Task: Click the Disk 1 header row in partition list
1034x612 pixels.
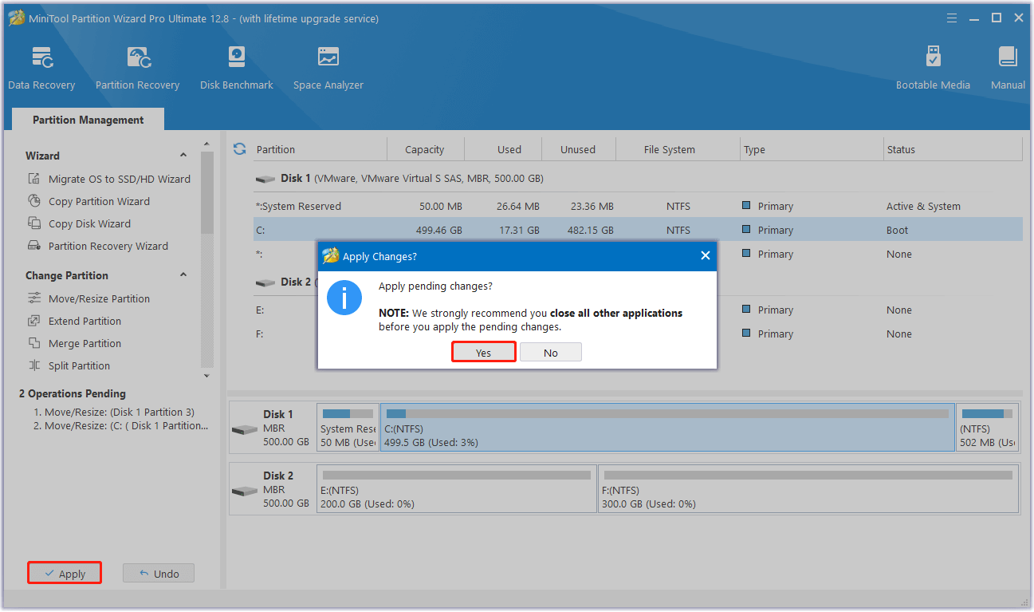Action: (638, 179)
